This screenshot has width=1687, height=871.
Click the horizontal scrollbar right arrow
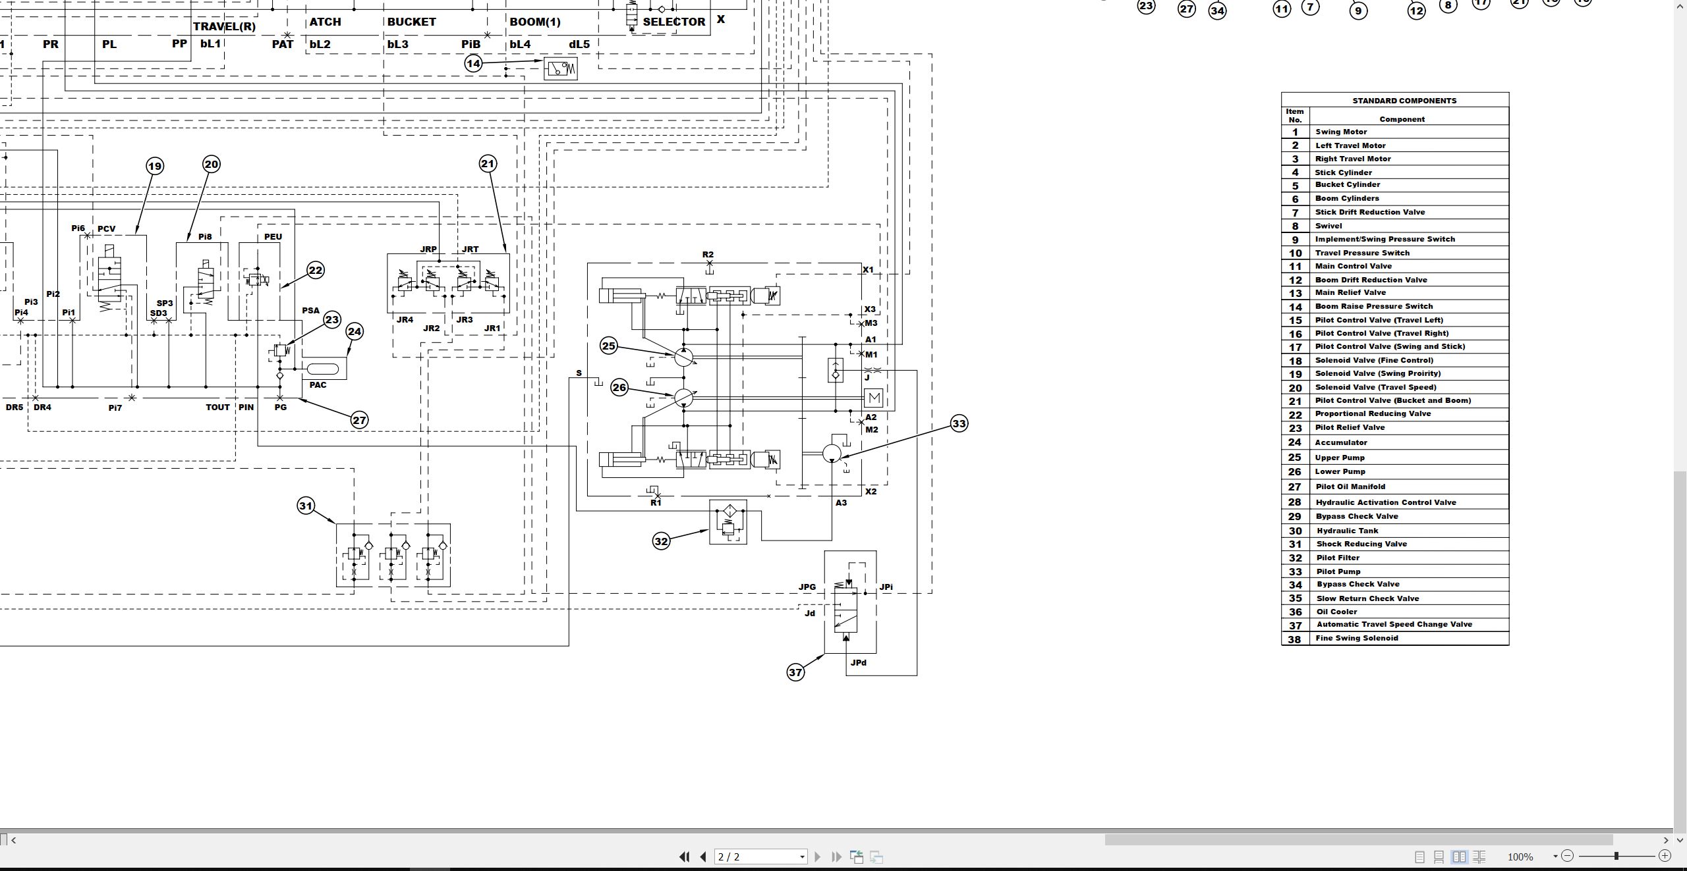pyautogui.click(x=1666, y=839)
